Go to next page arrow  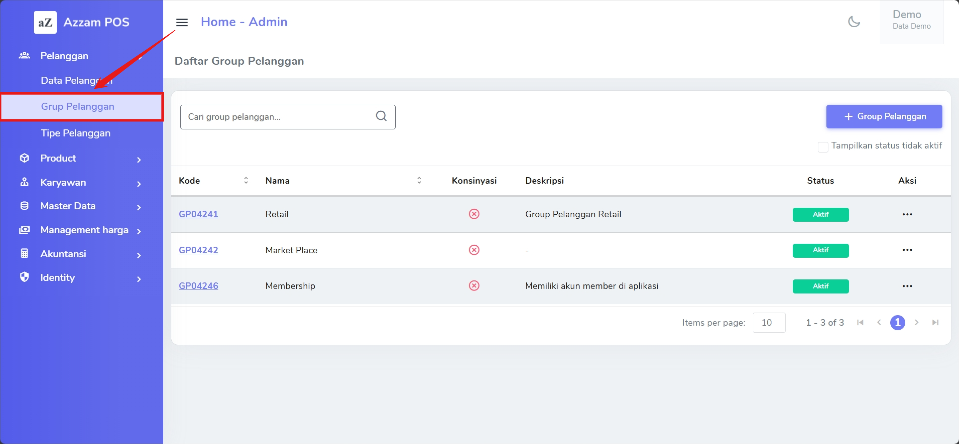[917, 322]
